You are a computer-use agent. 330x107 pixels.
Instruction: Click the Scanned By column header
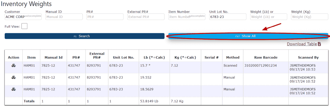[308, 57]
